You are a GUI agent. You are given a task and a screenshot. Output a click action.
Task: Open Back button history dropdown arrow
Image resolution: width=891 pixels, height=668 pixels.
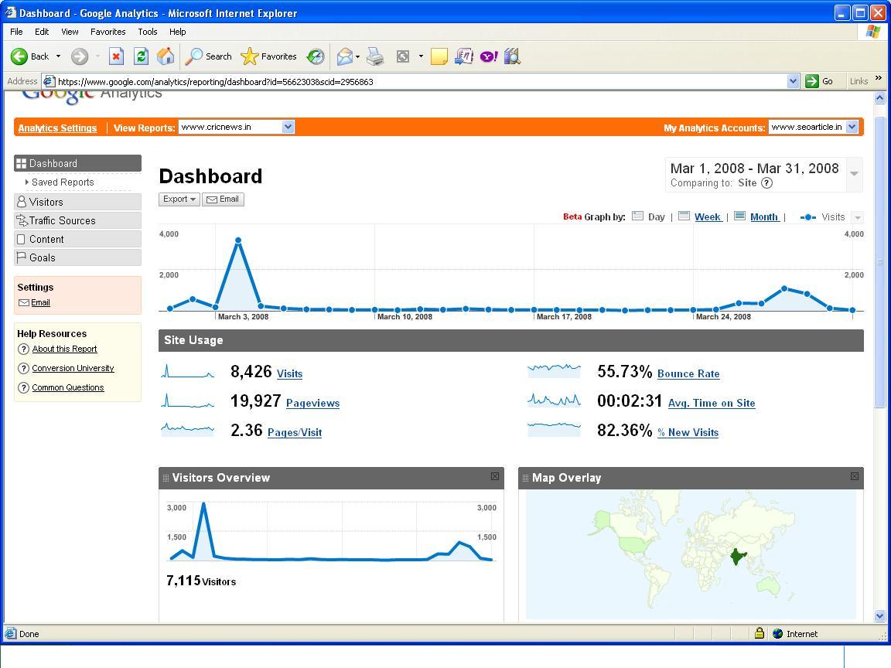pyautogui.click(x=58, y=56)
